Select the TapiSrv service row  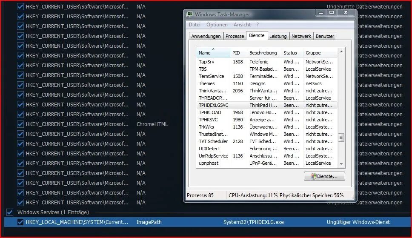[x=267, y=62]
